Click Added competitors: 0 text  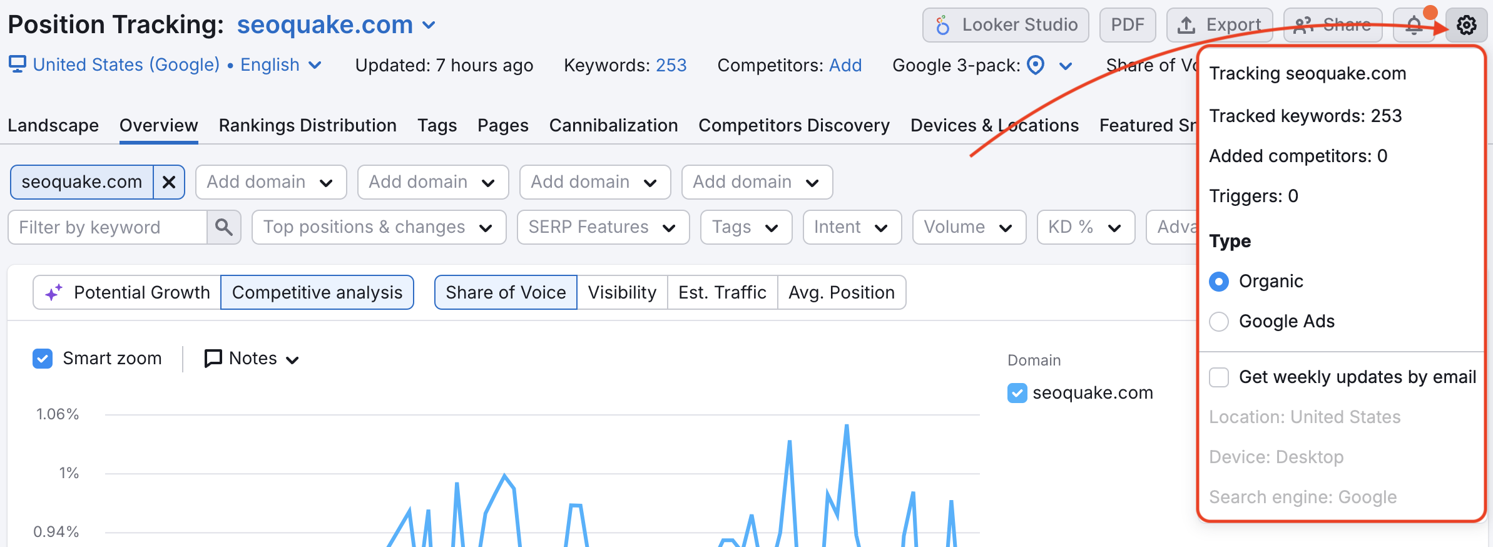(x=1298, y=156)
